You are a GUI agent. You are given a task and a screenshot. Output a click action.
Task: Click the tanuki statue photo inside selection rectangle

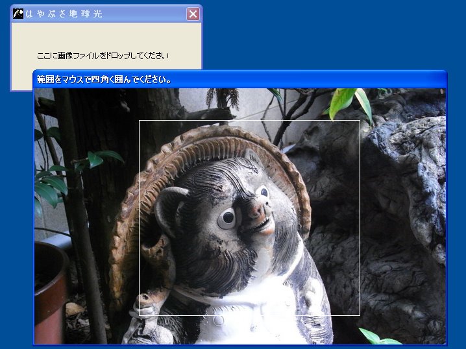249,218
